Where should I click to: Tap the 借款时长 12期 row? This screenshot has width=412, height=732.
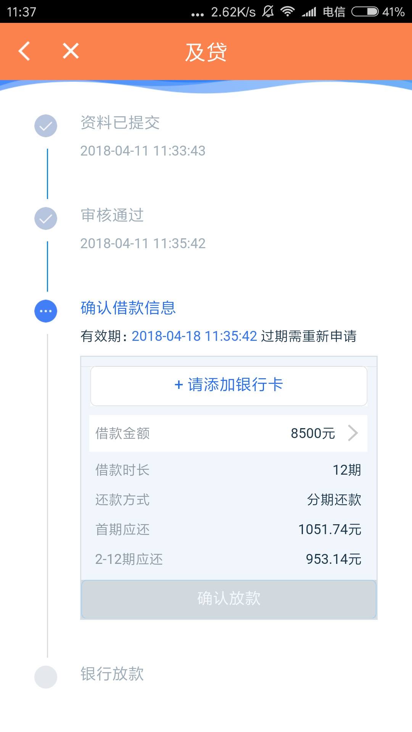click(x=228, y=470)
